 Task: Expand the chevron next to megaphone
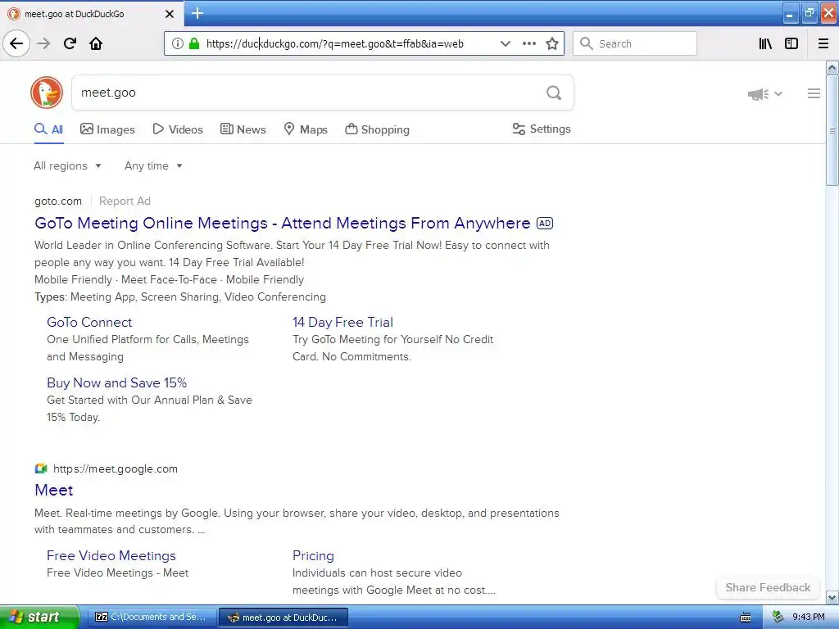(x=778, y=93)
